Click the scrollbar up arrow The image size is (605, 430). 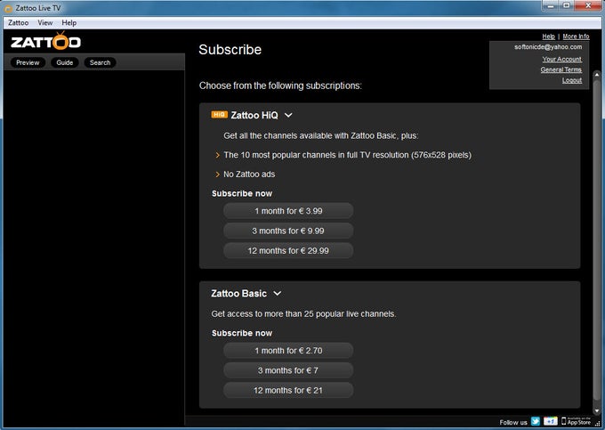coord(597,75)
